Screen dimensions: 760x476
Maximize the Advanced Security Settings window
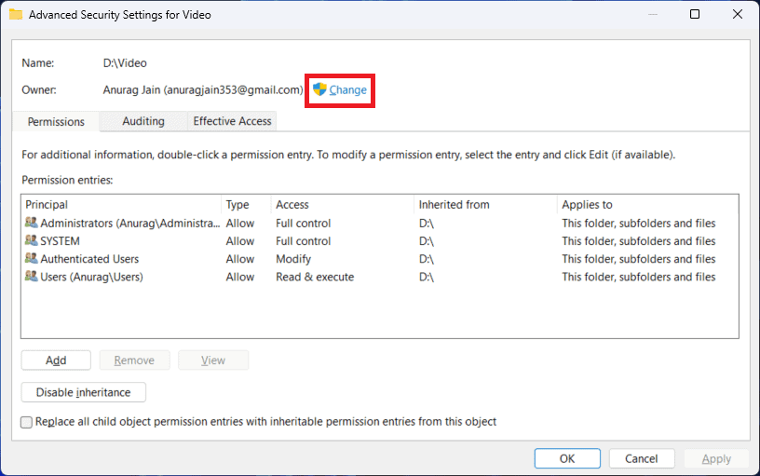coord(695,15)
